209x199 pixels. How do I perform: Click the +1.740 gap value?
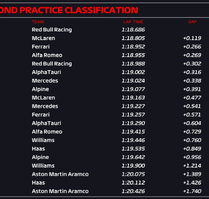[192, 191]
